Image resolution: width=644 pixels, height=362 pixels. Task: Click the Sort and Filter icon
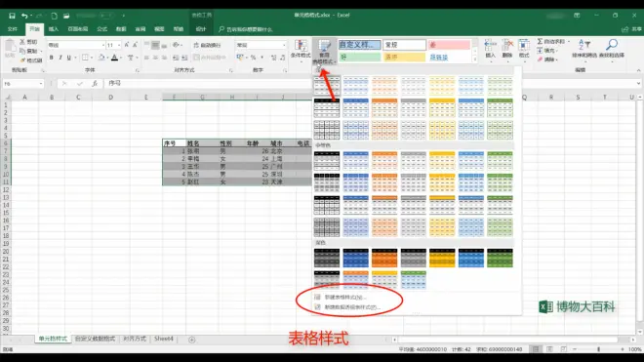click(584, 44)
